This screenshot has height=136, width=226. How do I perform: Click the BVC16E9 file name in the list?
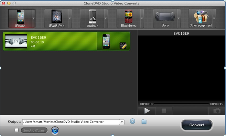[x=38, y=38]
